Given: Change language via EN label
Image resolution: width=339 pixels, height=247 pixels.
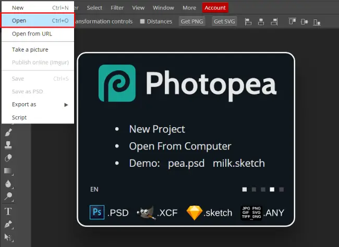Looking at the screenshot, I should pos(94,189).
